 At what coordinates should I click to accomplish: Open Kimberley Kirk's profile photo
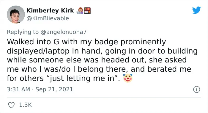click(16, 15)
